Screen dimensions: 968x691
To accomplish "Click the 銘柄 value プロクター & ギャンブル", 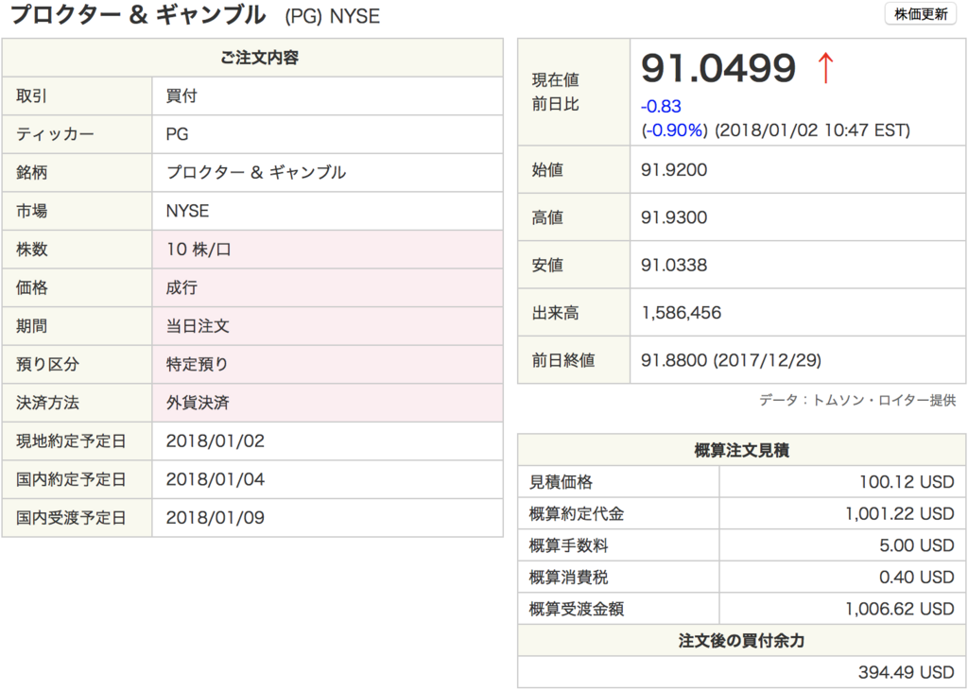I will pyautogui.click(x=256, y=172).
